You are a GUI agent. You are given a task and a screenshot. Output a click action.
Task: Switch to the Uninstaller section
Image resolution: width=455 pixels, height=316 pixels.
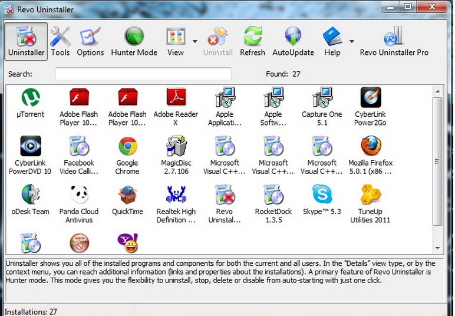tap(27, 41)
